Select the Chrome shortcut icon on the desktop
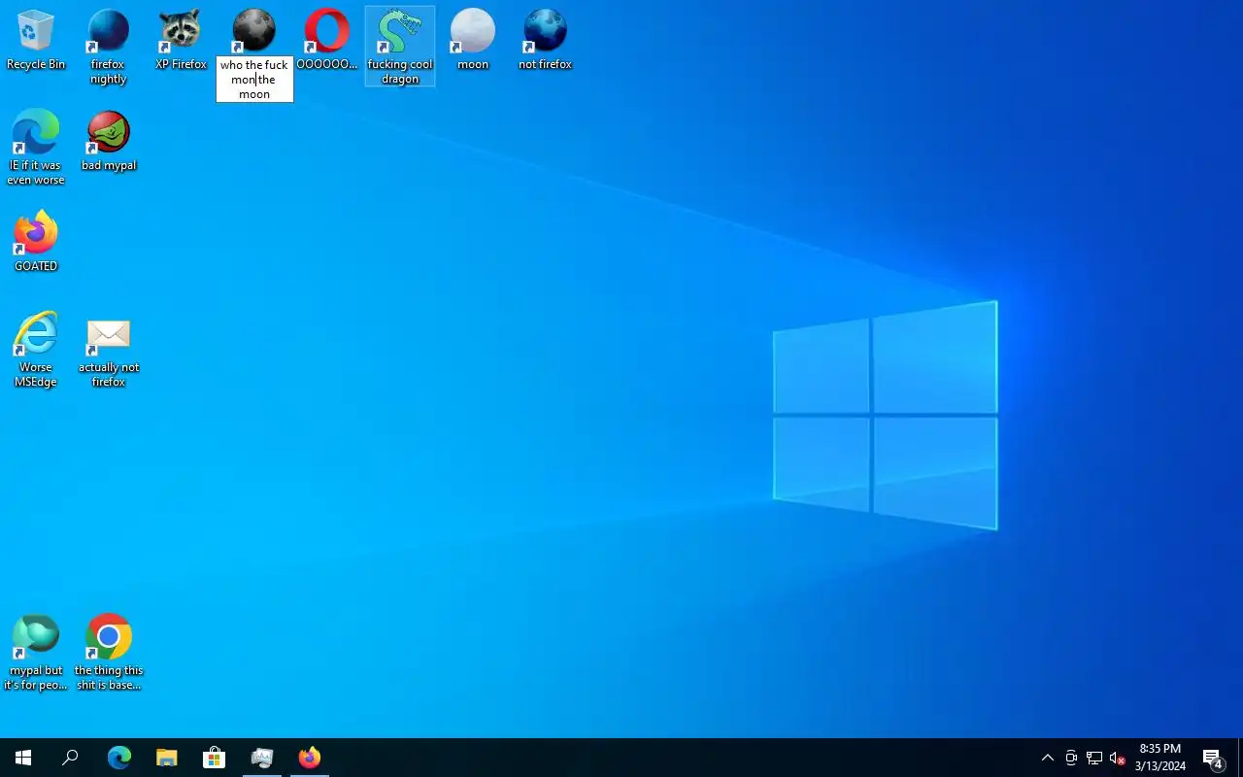This screenshot has height=777, width=1243. click(x=108, y=637)
